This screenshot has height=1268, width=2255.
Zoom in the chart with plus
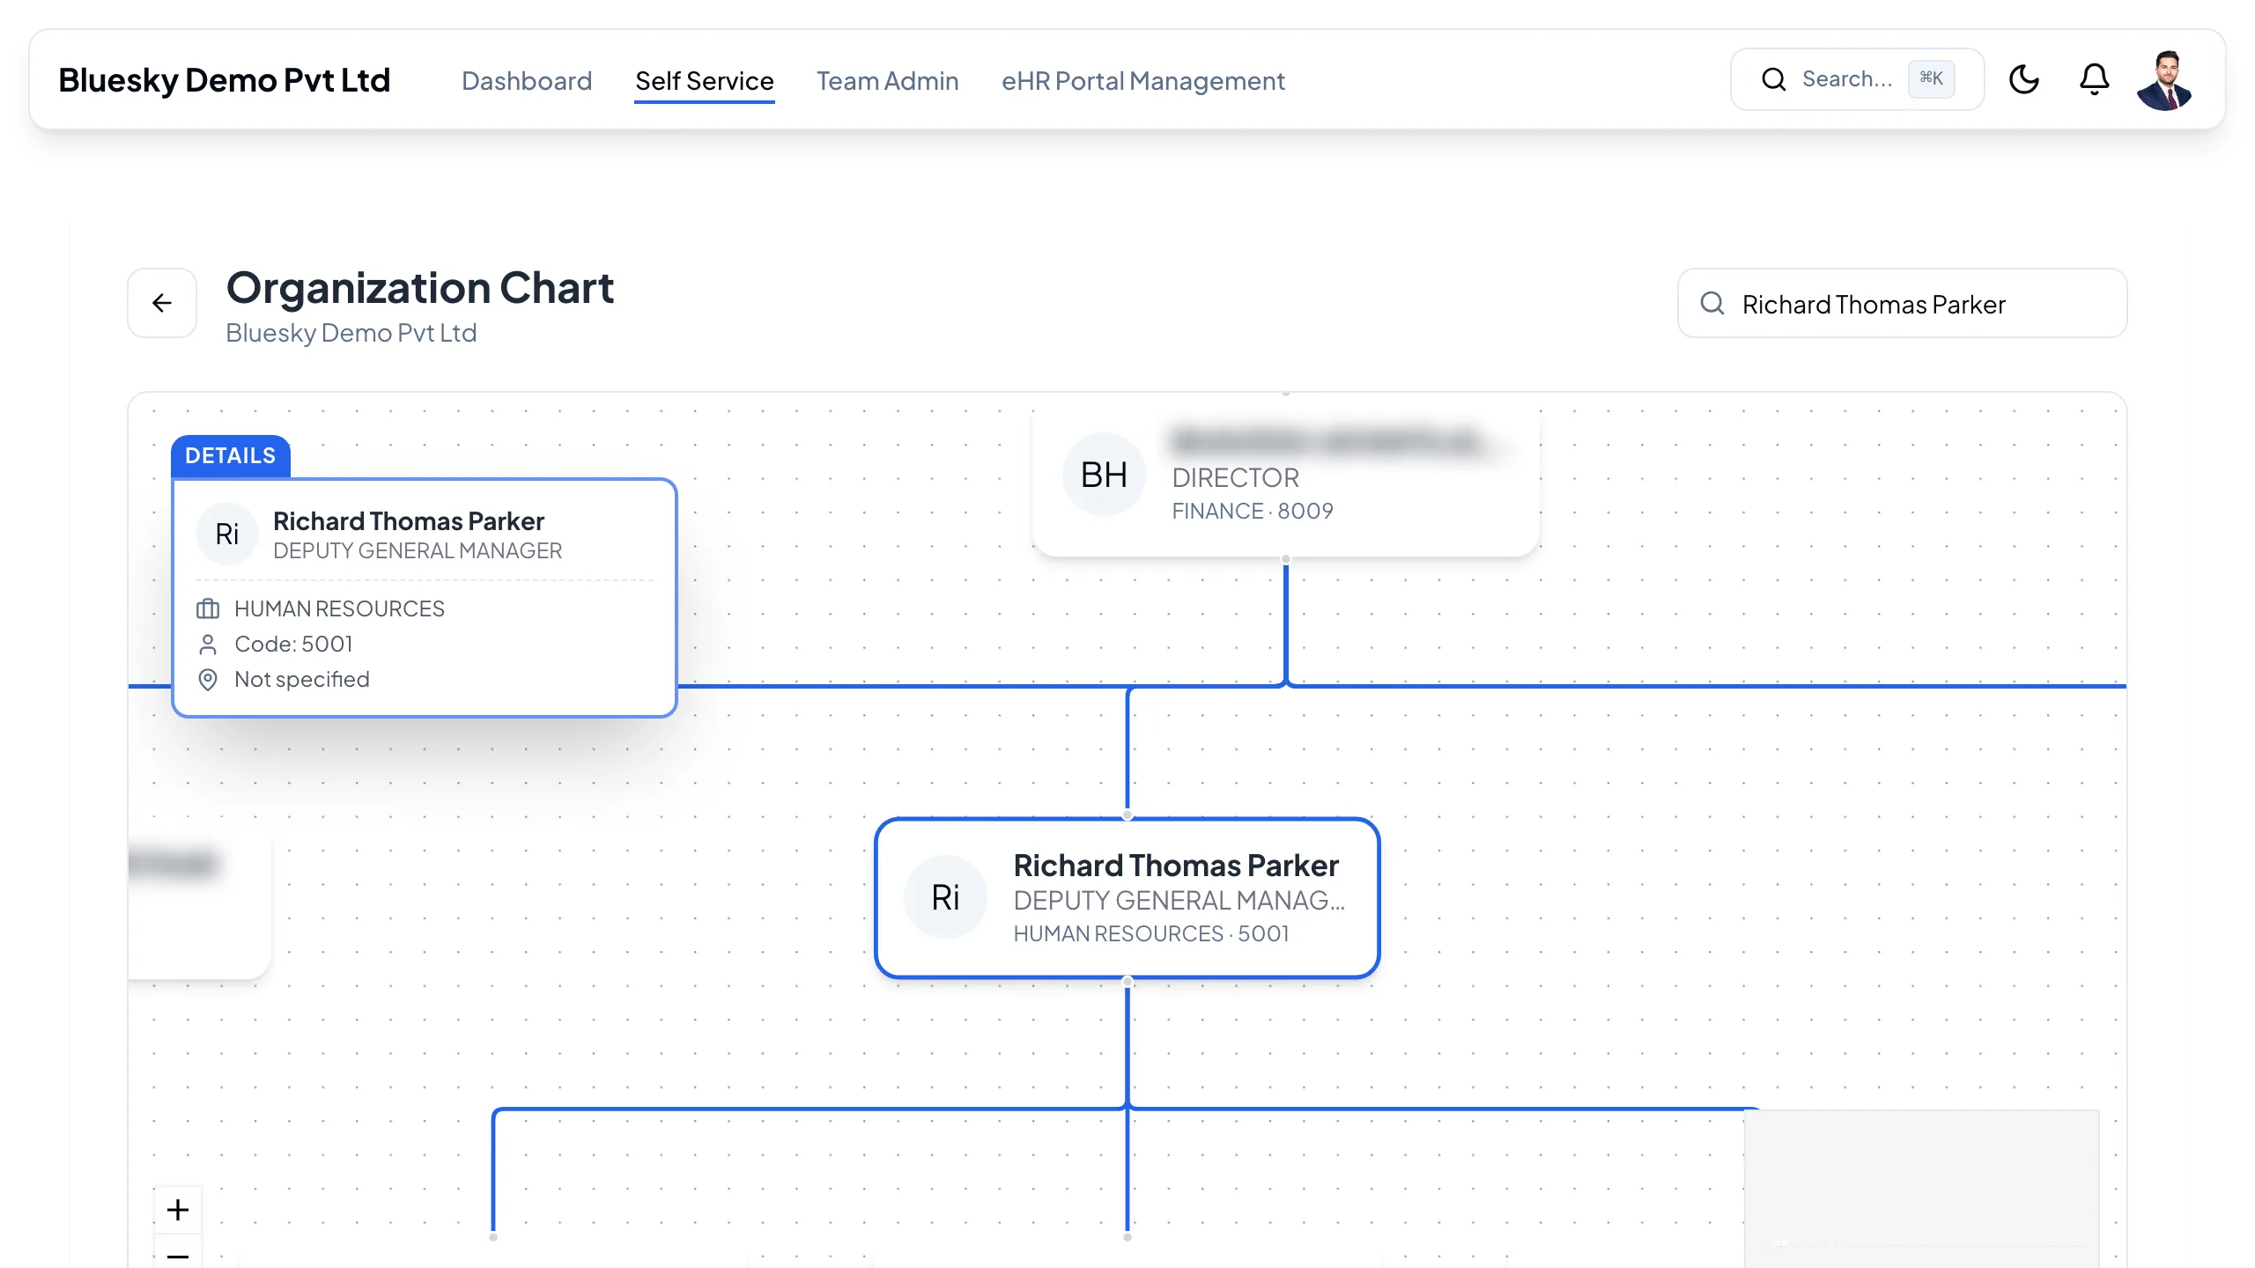coord(178,1210)
